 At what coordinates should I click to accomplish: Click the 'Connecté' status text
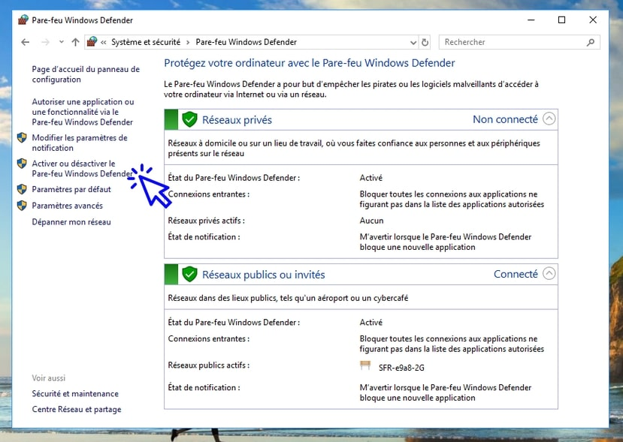click(516, 274)
